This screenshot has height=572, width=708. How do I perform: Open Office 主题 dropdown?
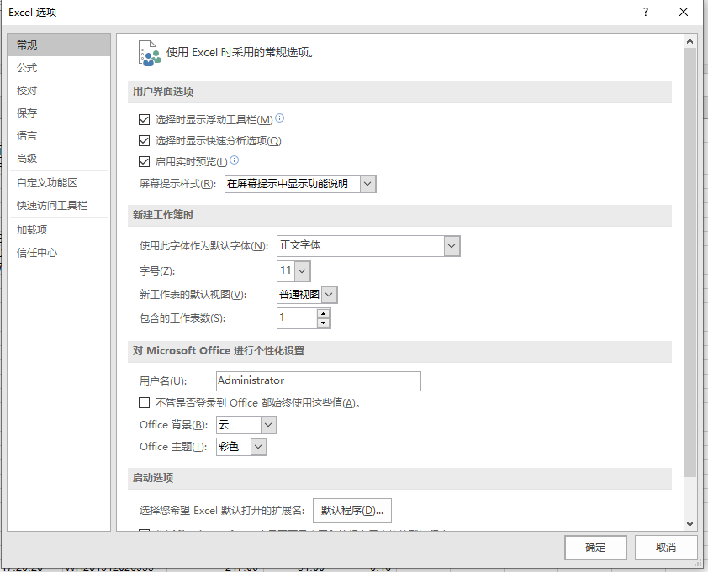(258, 447)
